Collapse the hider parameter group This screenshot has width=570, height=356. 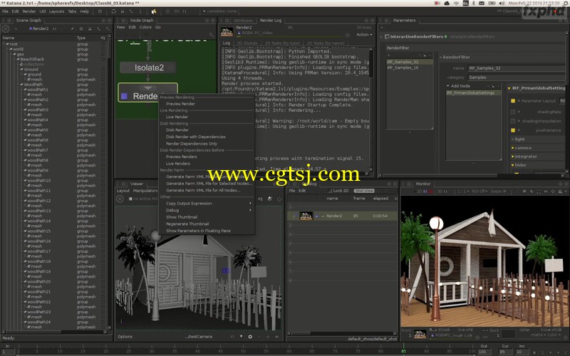click(x=512, y=165)
